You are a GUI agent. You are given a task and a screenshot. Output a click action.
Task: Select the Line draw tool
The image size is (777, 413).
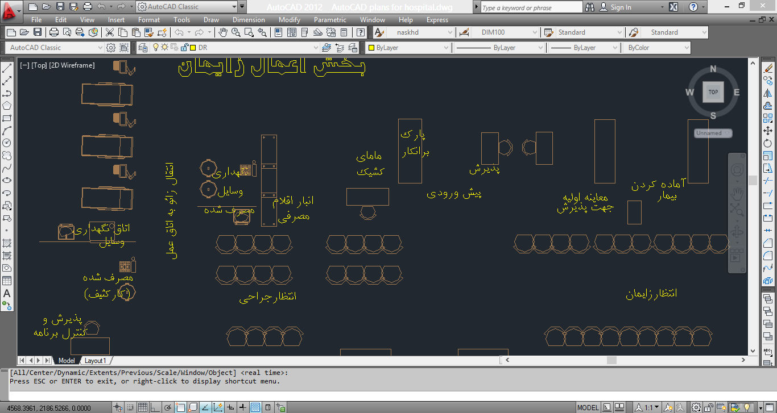click(7, 68)
